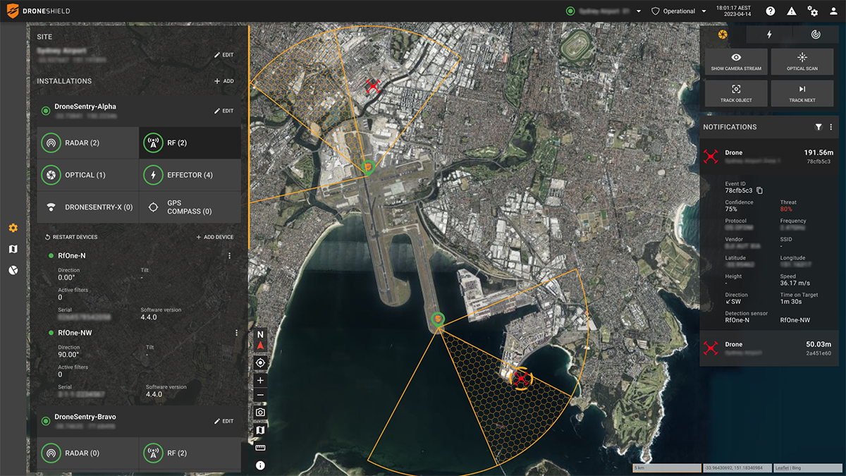The width and height of the screenshot is (846, 476).
Task: Select EFFECTOR (4) device category
Action: point(190,174)
